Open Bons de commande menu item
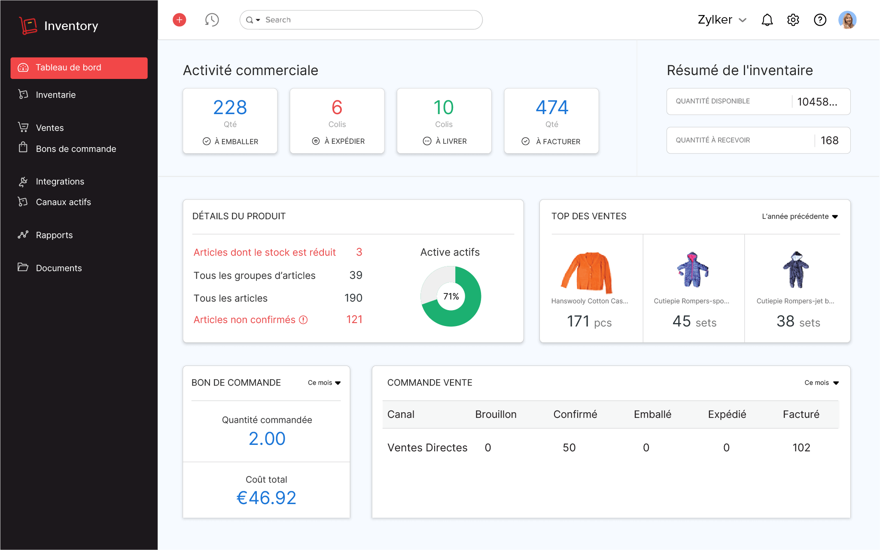The width and height of the screenshot is (880, 550). [76, 149]
